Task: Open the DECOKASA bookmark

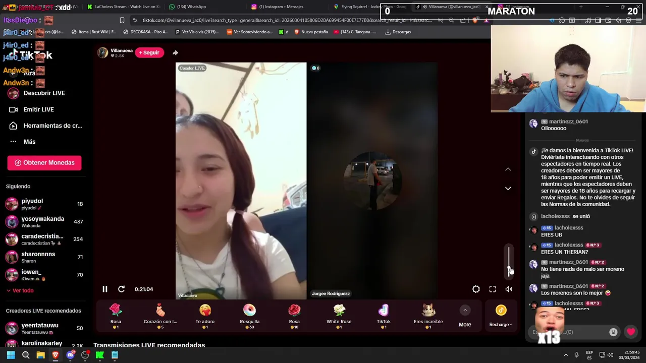Action: [x=146, y=32]
